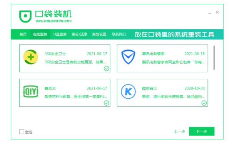Click the 爱奇艺 title text
This screenshot has width=237, height=149.
tap(50, 88)
